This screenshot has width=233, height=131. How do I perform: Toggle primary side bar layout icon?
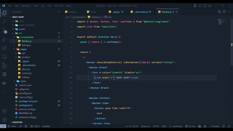[196, 6]
